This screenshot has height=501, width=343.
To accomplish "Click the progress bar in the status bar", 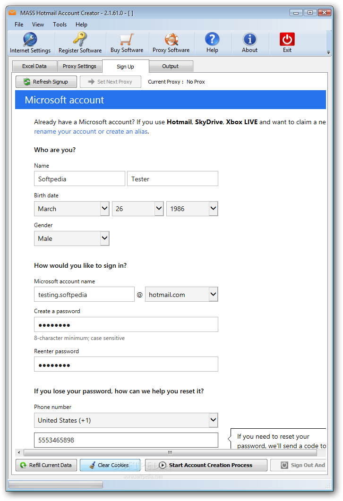I will click(x=56, y=484).
